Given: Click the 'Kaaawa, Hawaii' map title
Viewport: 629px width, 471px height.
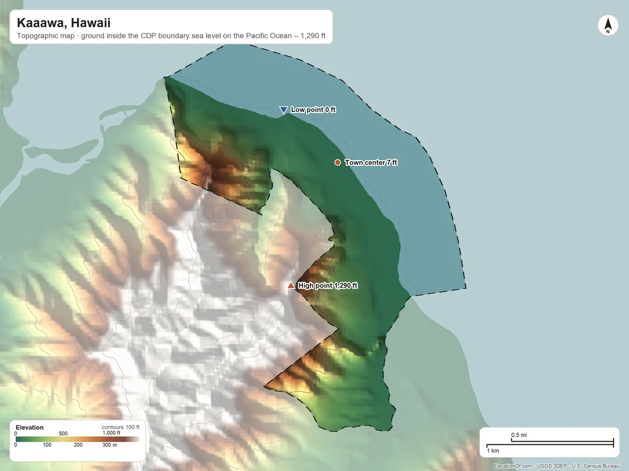Looking at the screenshot, I should [x=63, y=23].
